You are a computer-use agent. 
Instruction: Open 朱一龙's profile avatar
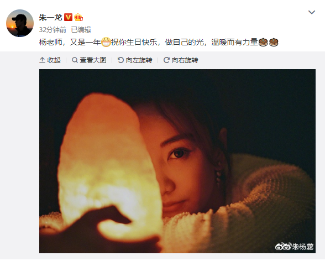pyautogui.click(x=20, y=23)
